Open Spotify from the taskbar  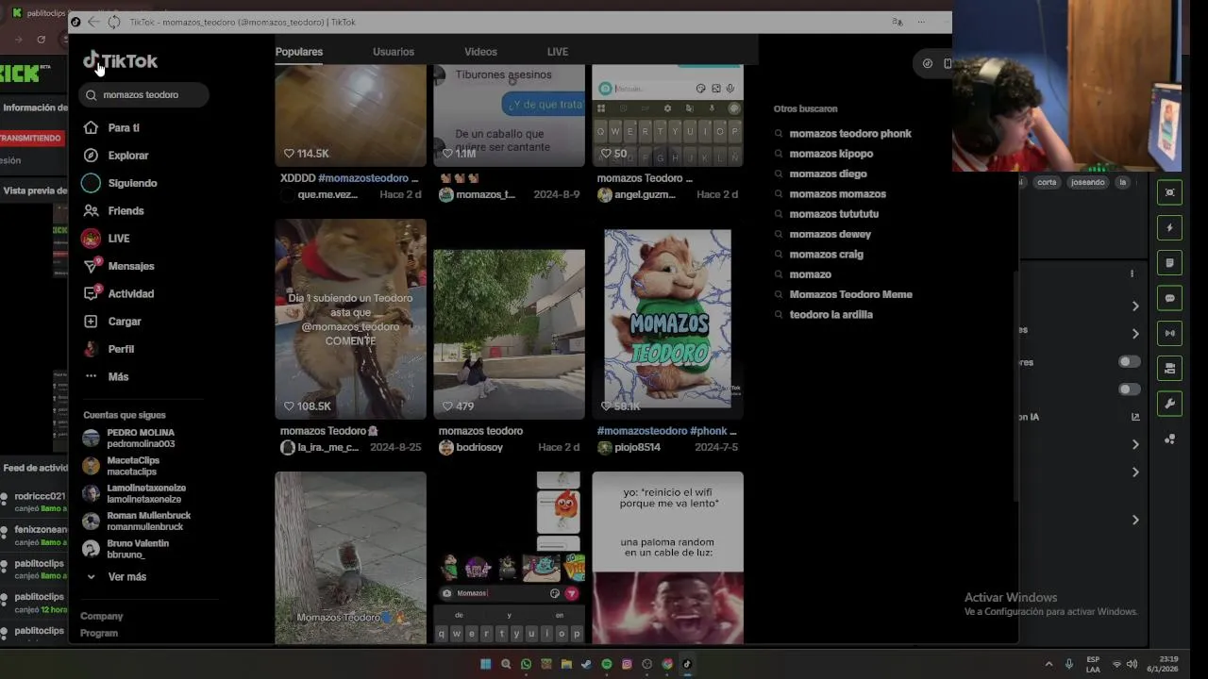[x=607, y=664]
